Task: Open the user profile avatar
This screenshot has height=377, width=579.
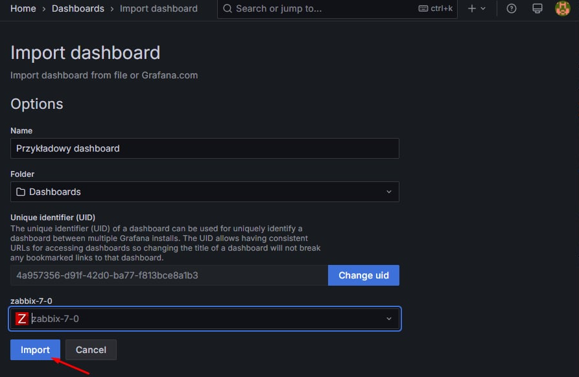Action: click(562, 9)
